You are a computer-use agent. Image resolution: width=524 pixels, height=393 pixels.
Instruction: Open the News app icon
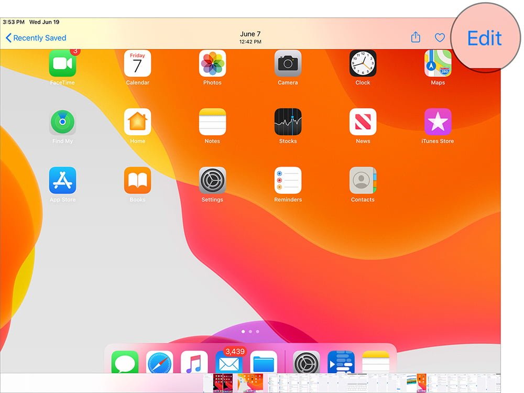363,122
